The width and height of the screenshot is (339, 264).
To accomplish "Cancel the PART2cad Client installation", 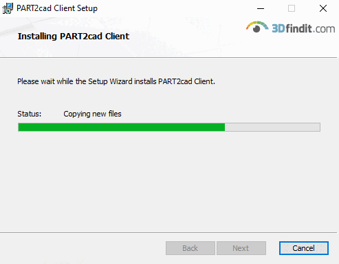I will pyautogui.click(x=304, y=248).
